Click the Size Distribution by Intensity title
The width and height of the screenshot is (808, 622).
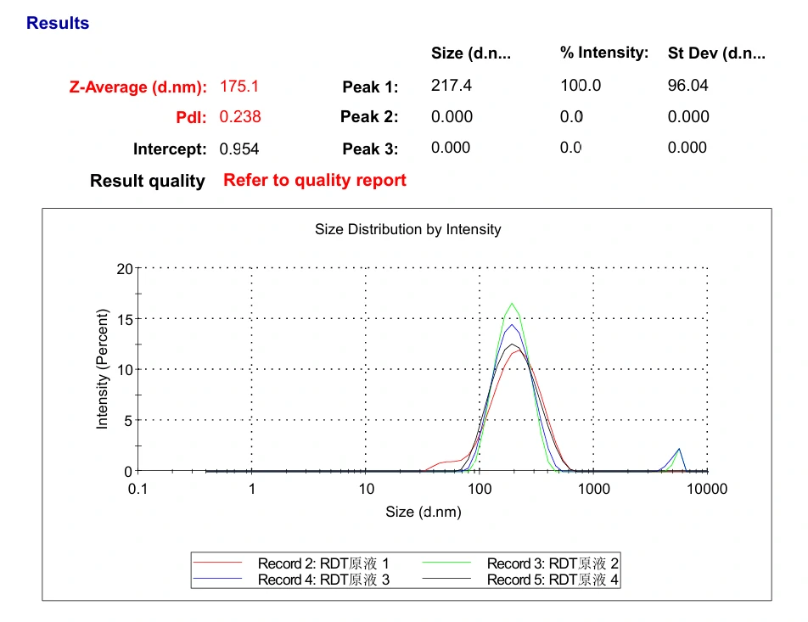coord(408,229)
